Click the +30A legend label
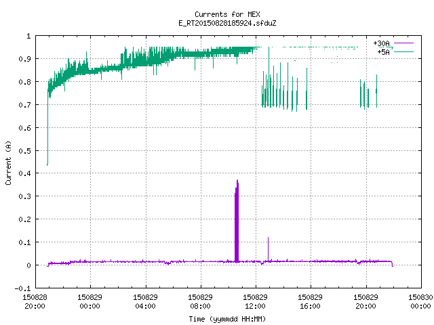This screenshot has width=434, height=325. [381, 43]
